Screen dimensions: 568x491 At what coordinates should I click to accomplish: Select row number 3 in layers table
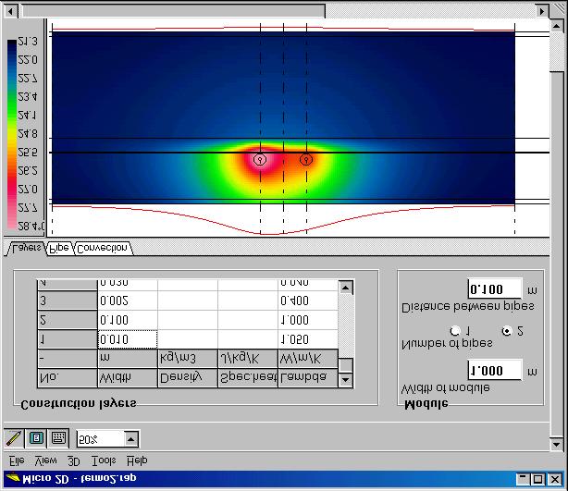tap(68, 301)
